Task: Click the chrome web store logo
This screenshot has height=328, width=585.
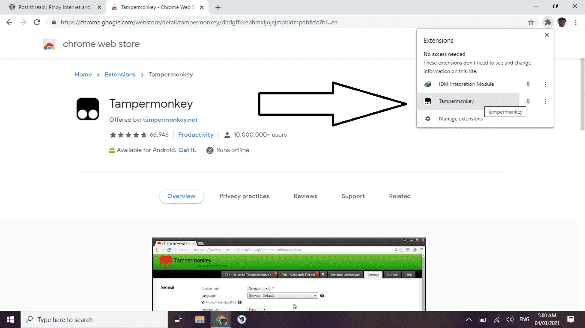Action: pos(49,44)
